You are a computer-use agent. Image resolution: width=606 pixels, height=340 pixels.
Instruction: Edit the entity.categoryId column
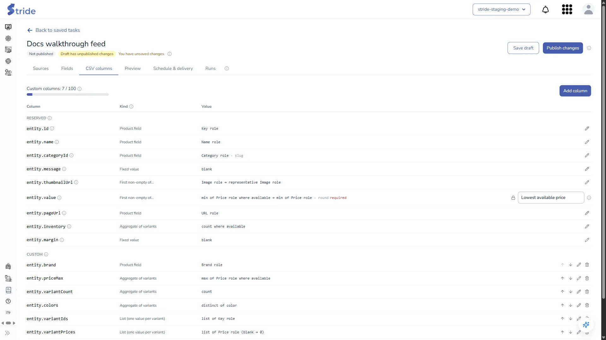coord(587,156)
